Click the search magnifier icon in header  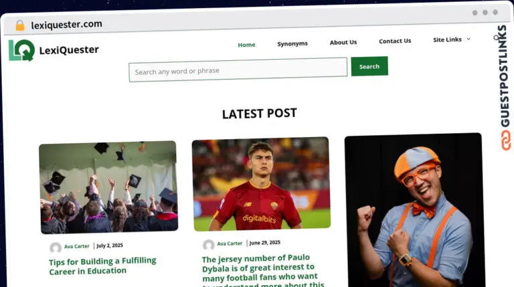click(496, 38)
